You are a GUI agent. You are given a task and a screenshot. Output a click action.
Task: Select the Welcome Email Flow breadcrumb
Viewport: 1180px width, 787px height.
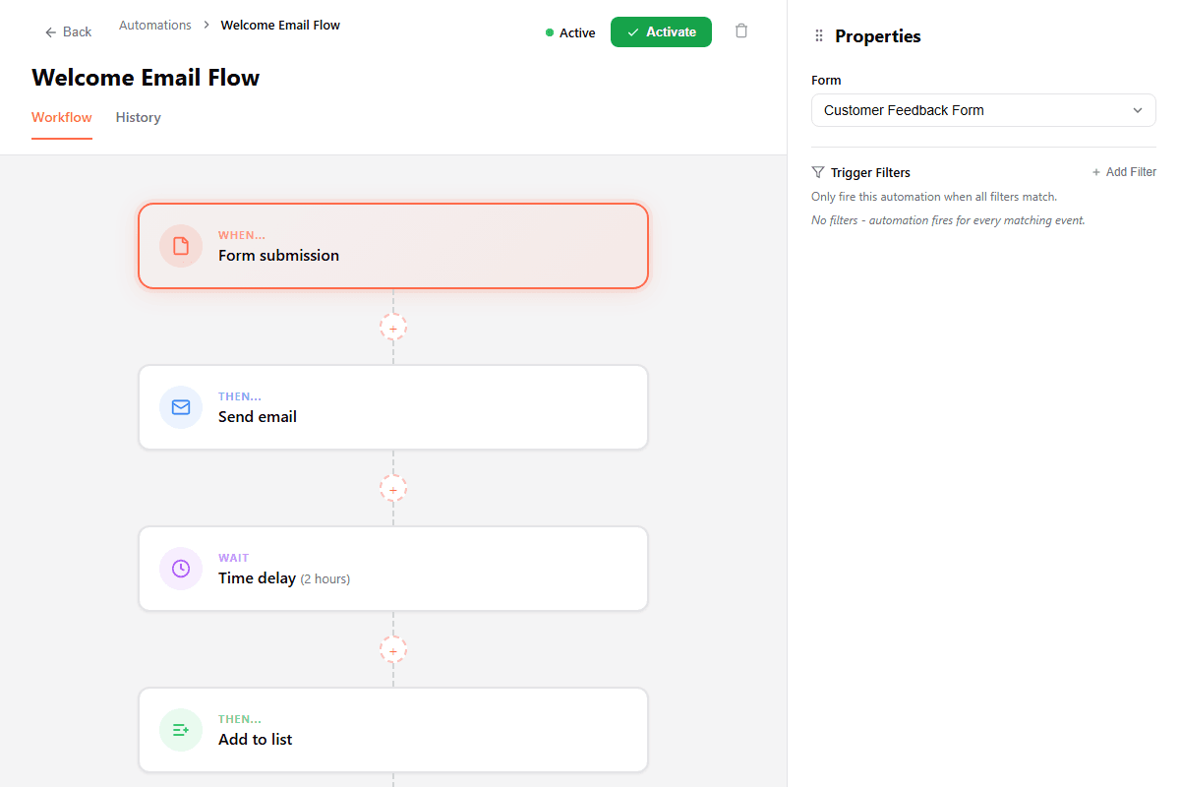tap(279, 25)
